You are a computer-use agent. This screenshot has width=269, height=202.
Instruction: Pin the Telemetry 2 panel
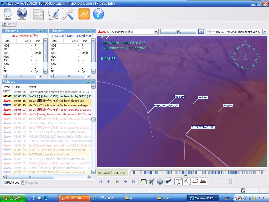pyautogui.click(x=88, y=31)
